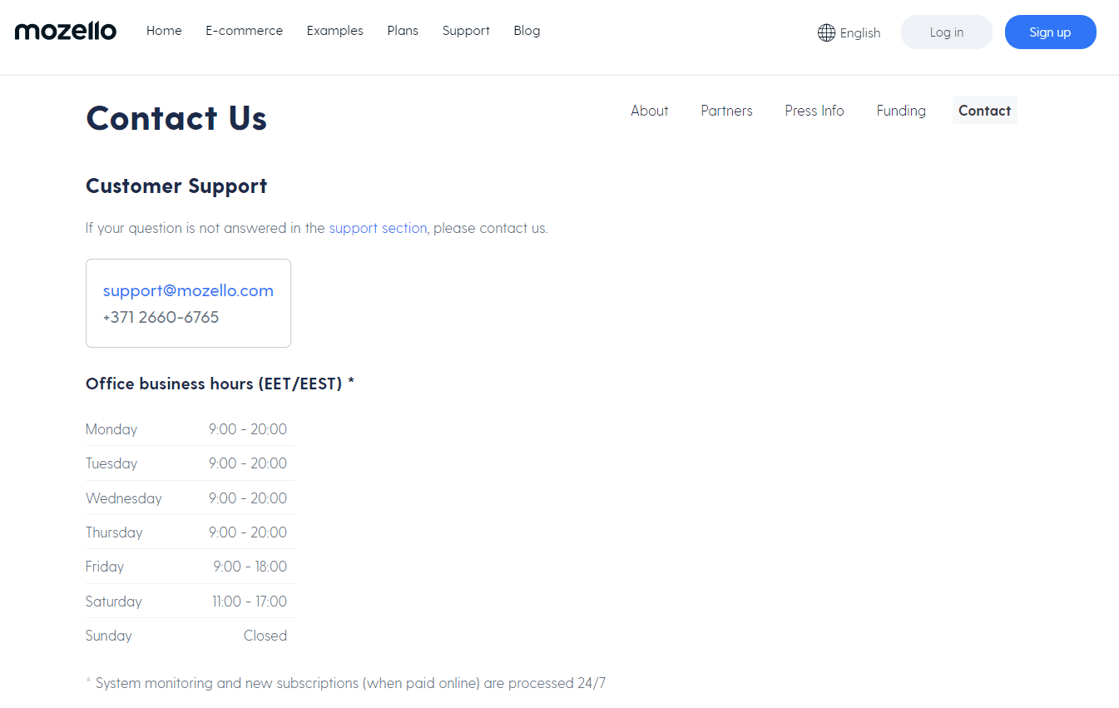The image size is (1119, 708).
Task: Click the Sunday row label
Action: [109, 636]
